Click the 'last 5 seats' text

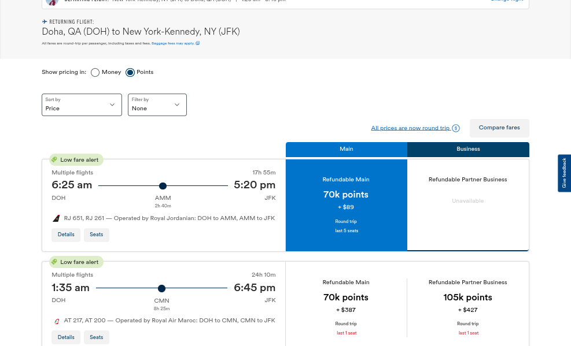pyautogui.click(x=347, y=231)
